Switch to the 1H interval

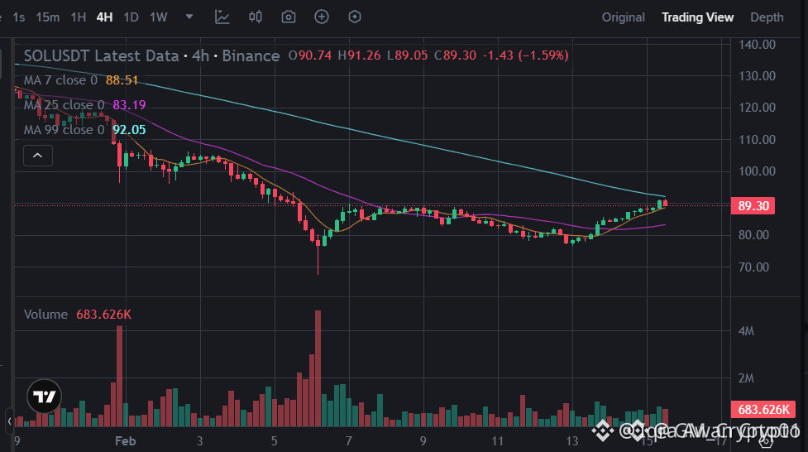coord(79,17)
